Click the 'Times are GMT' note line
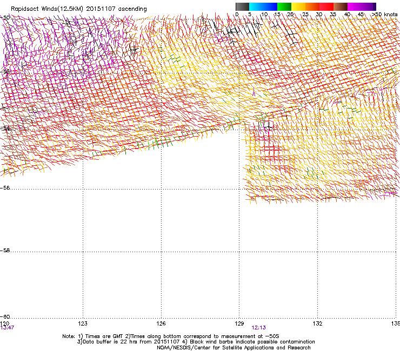This screenshot has height=351, width=400. coord(171,336)
